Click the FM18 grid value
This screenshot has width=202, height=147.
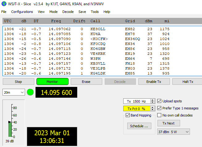[x=130, y=63]
